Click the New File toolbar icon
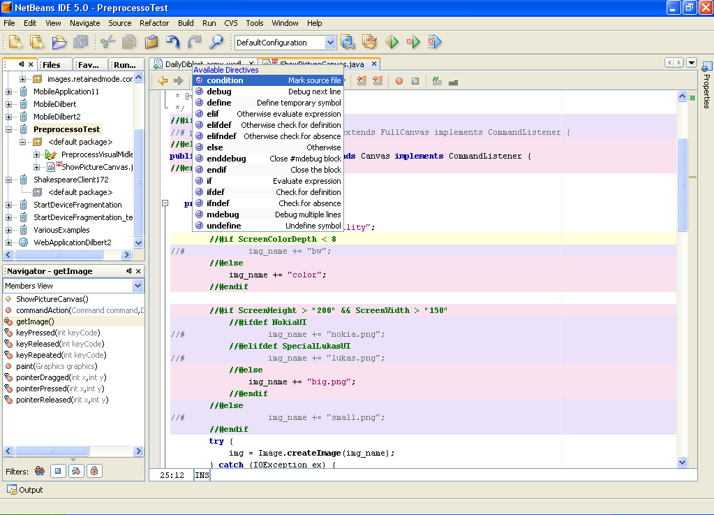Screen dimensions: 714x515 pyautogui.click(x=37, y=43)
